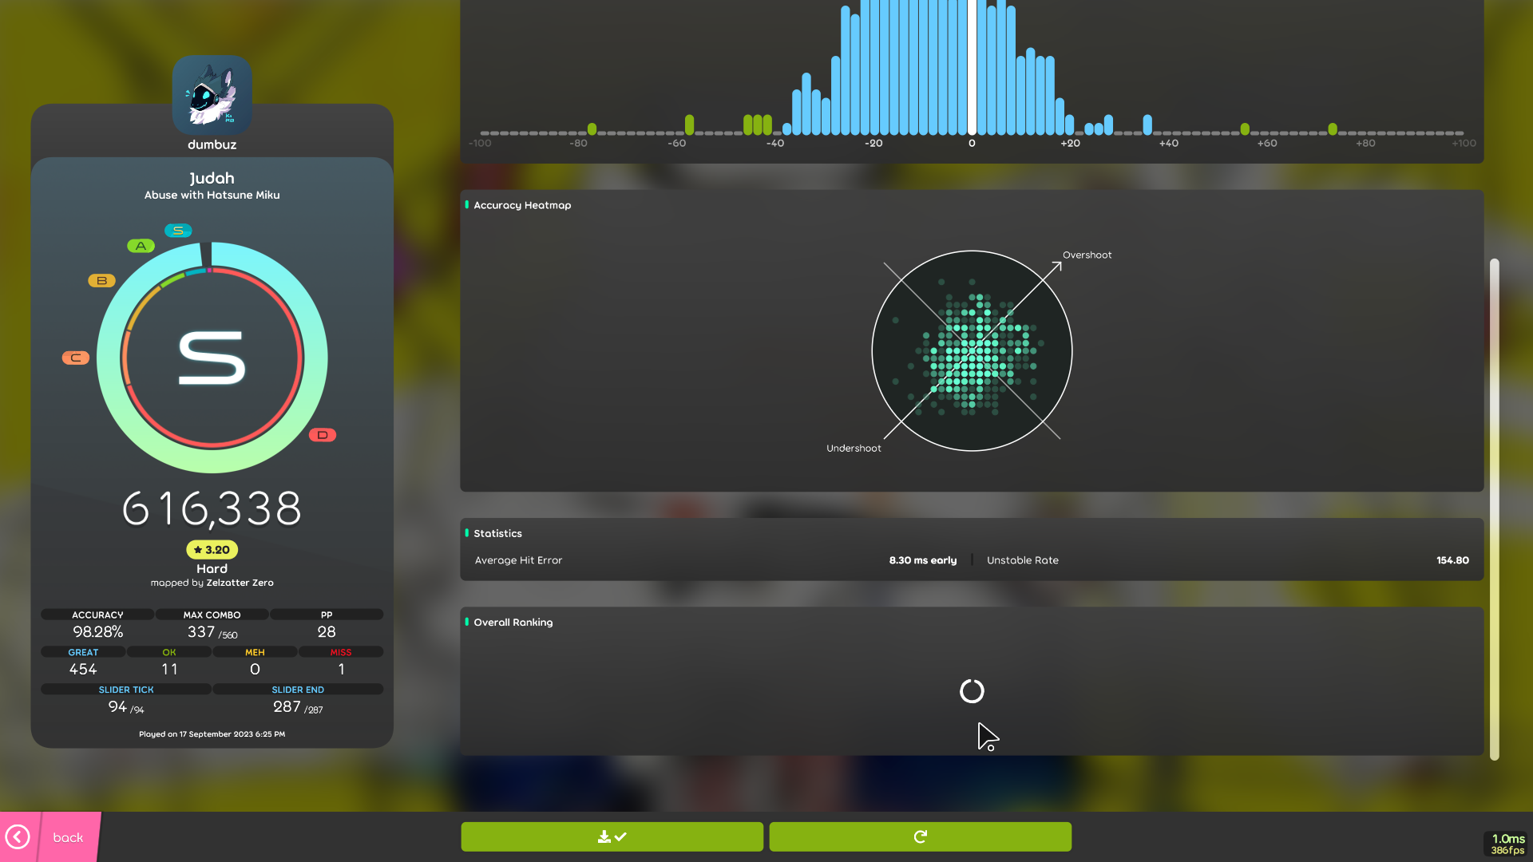Click the back arrow icon in bottom-left corner
This screenshot has width=1533, height=862.
(x=19, y=836)
